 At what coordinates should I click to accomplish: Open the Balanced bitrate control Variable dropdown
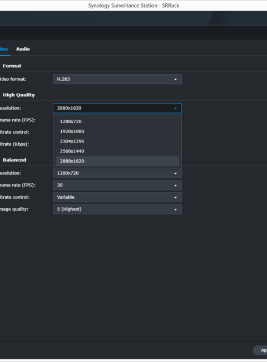point(117,197)
